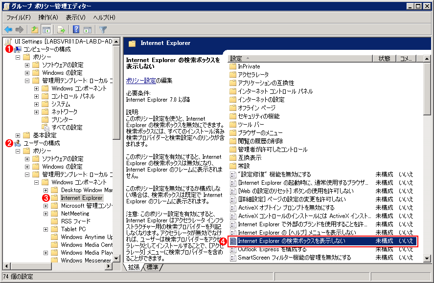Select Windows Anytime Upgrade in the tree
The image size is (434, 283).
point(87,237)
